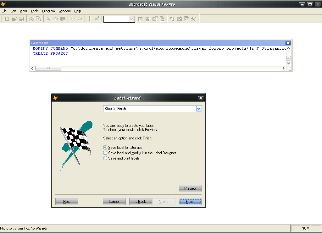Image resolution: width=322 pixels, height=233 pixels.
Task: Click the Command Window toolbar icon
Action: pyautogui.click(x=140, y=19)
